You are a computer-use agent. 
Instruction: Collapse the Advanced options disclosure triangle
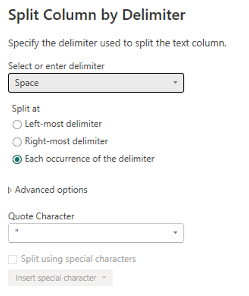click(10, 190)
